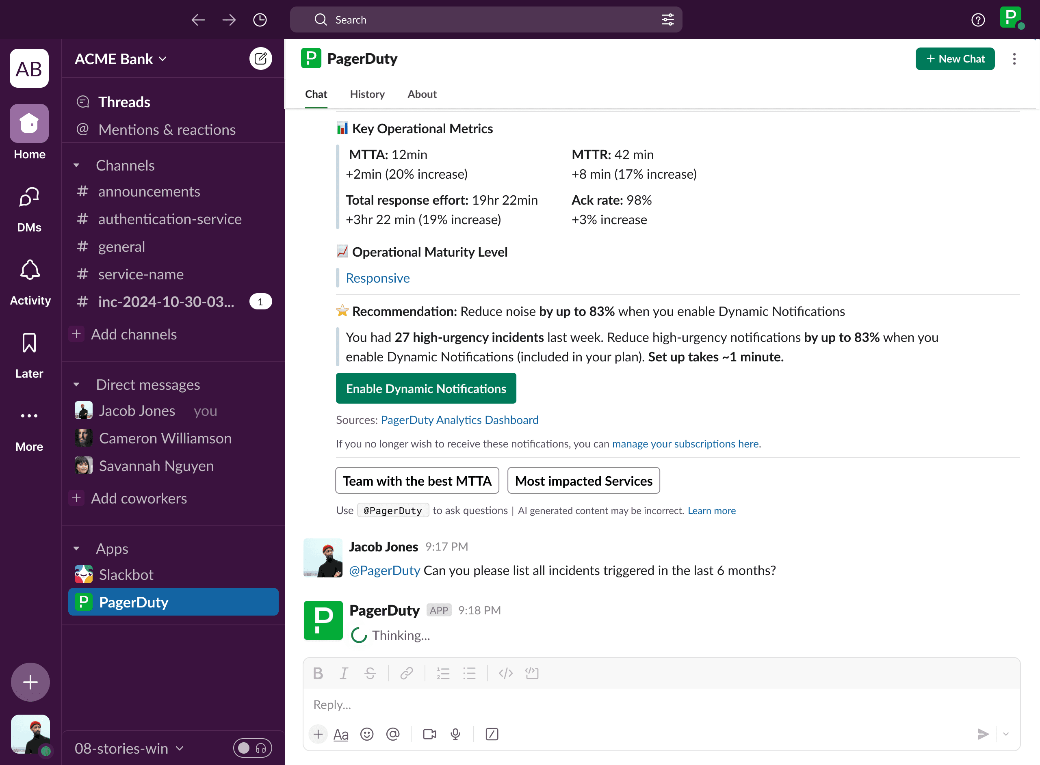Insert an emoji in the reply
Image resolution: width=1040 pixels, height=765 pixels.
click(366, 734)
